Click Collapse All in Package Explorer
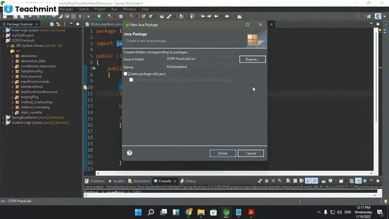Screen dimensions: 389x219 pos(52,24)
